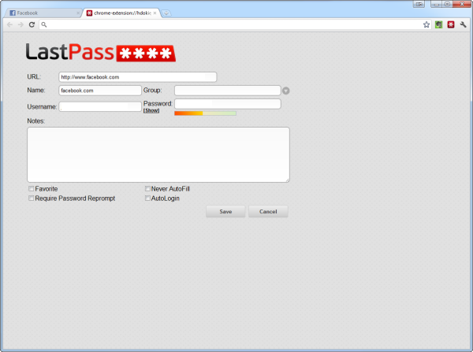Open a new browser tab

pos(168,13)
